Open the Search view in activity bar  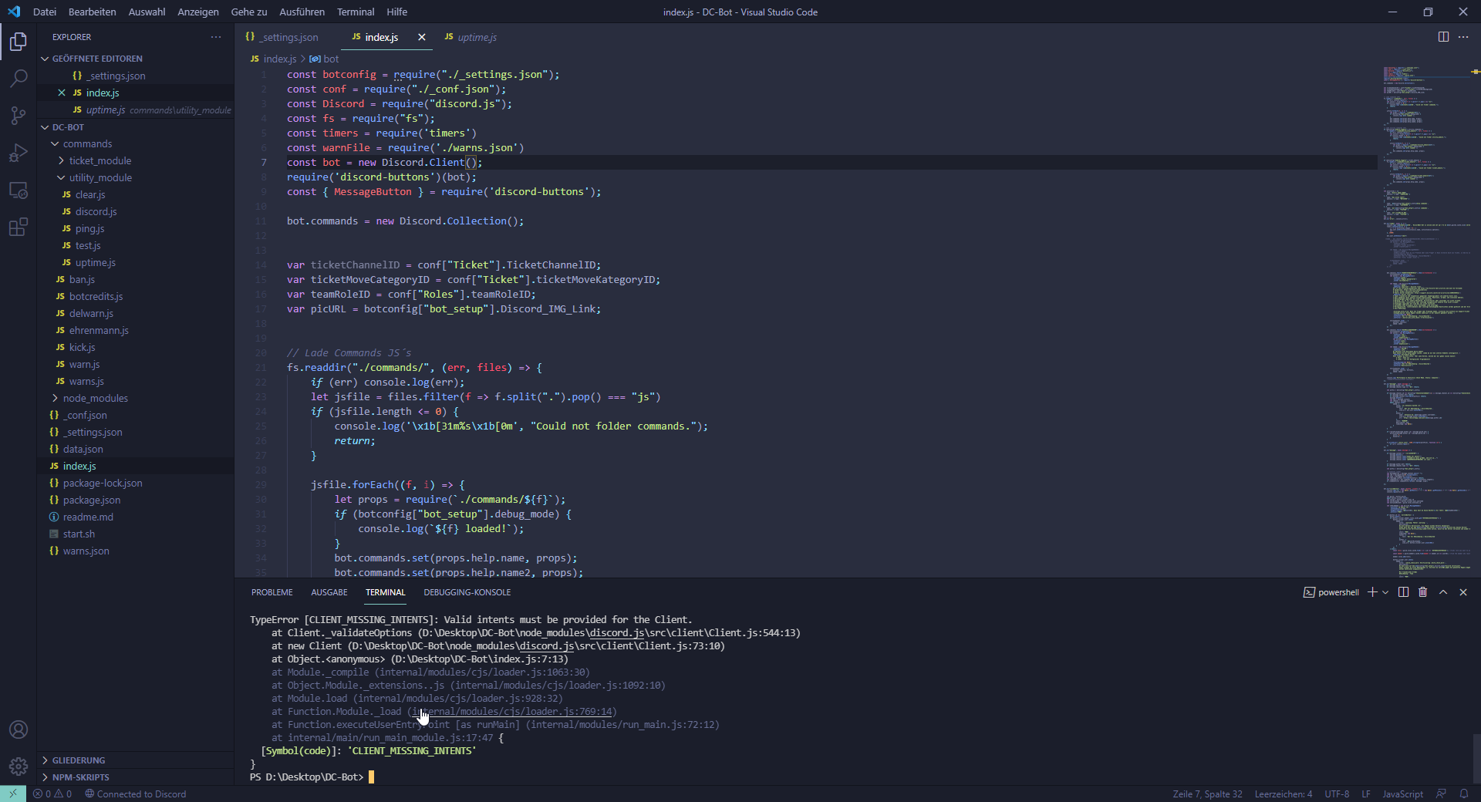point(19,78)
